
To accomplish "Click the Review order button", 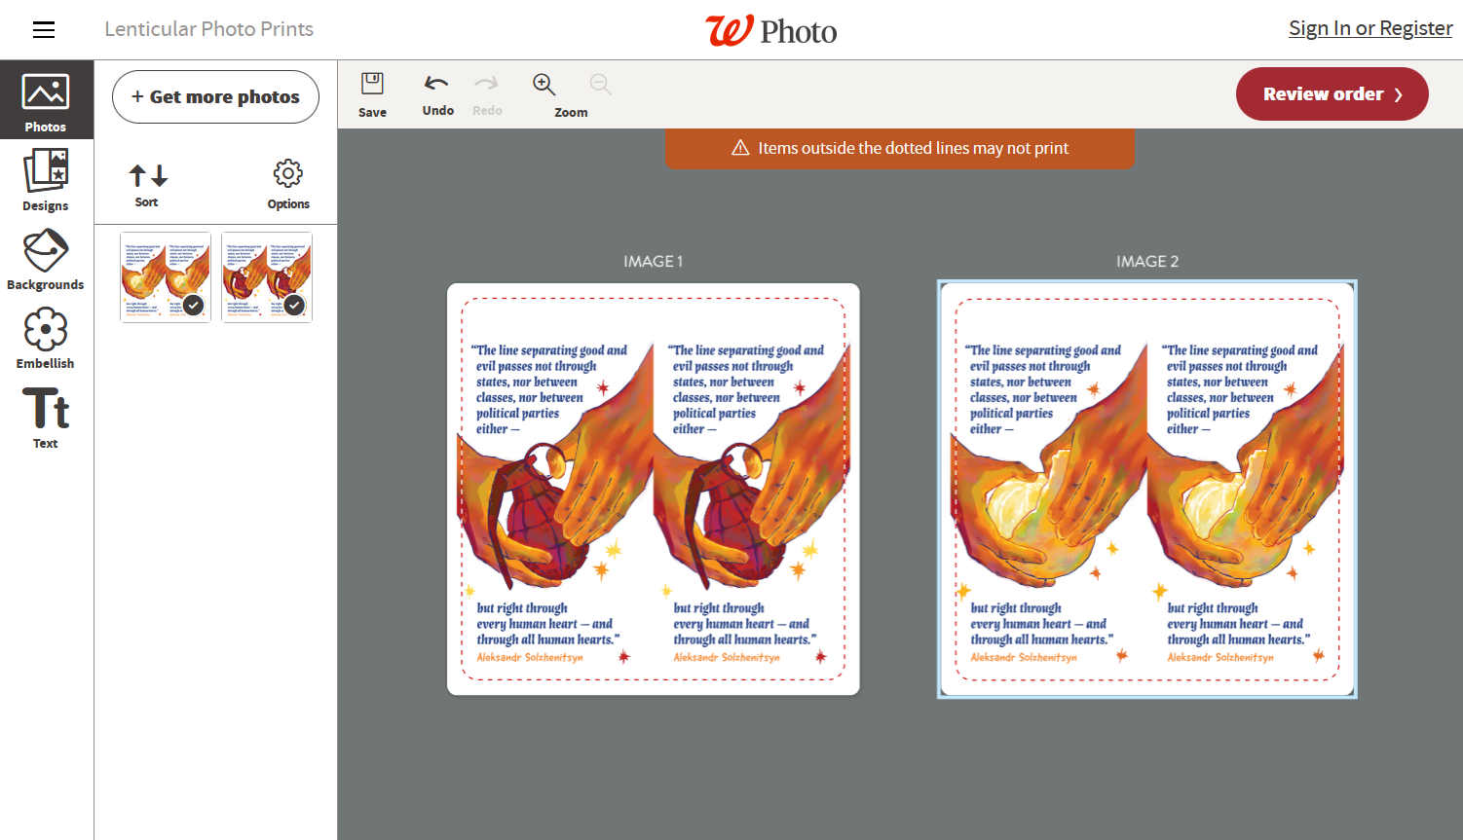I will 1332,94.
